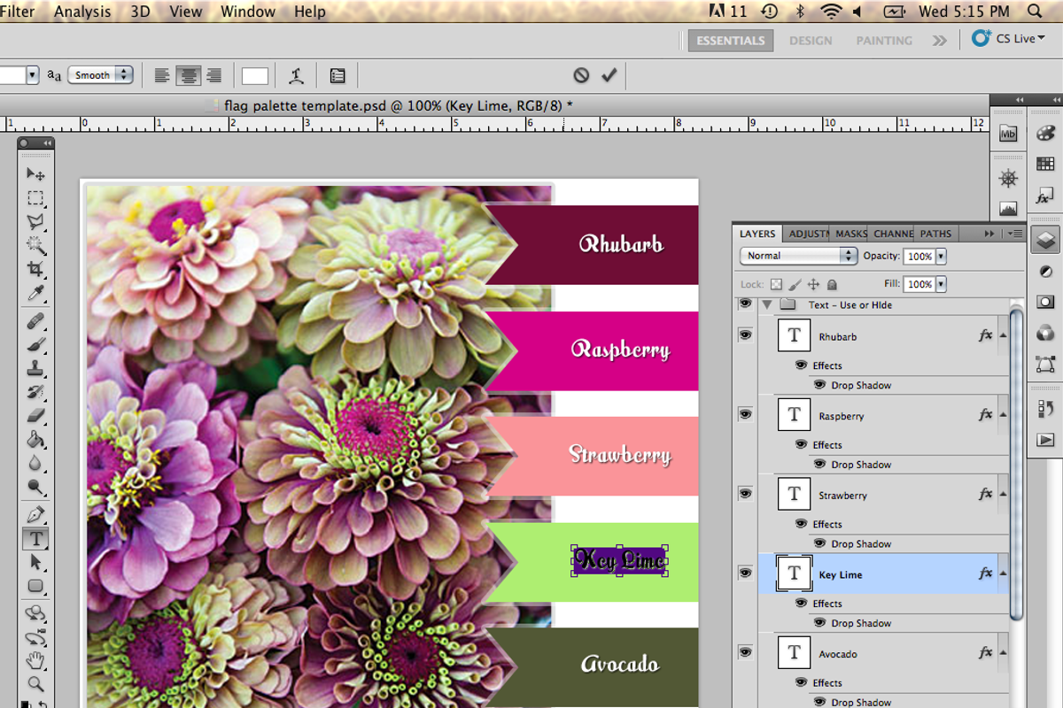Open the Analysis menu
This screenshot has width=1063, height=708.
point(82,12)
